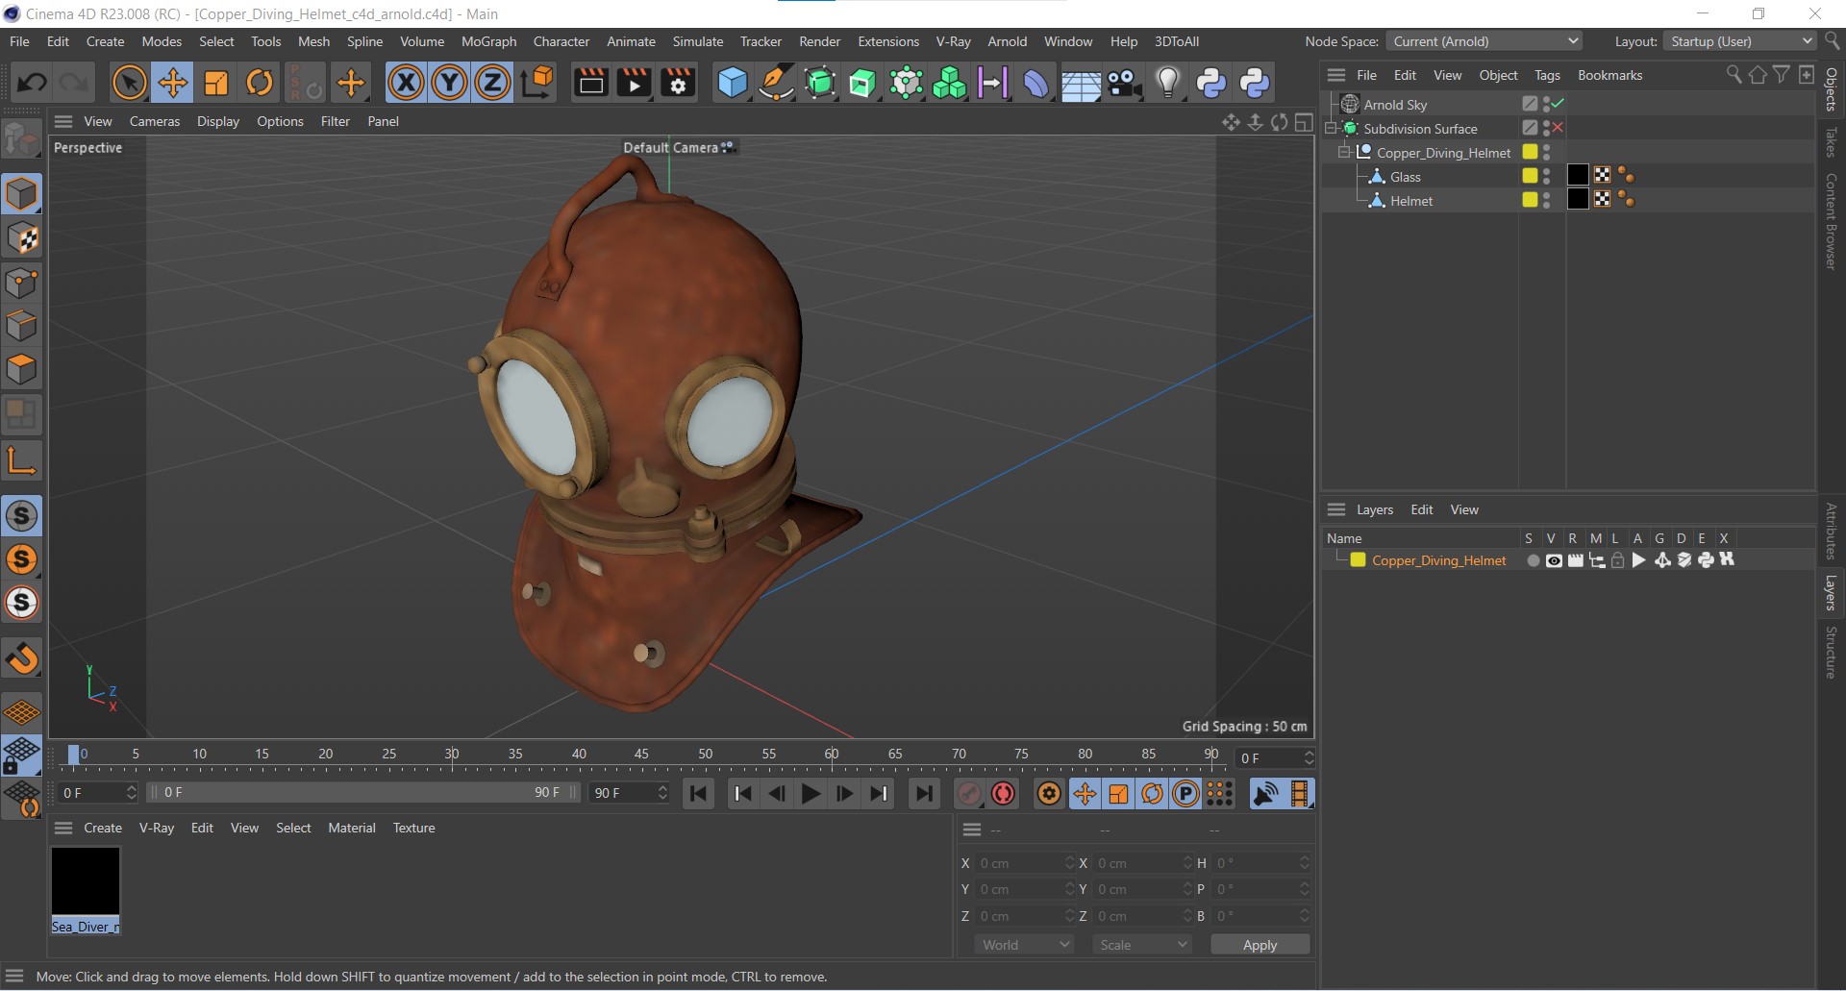The width and height of the screenshot is (1846, 991).
Task: Toggle Arnold Sky enable green checkmark
Action: click(x=1558, y=104)
